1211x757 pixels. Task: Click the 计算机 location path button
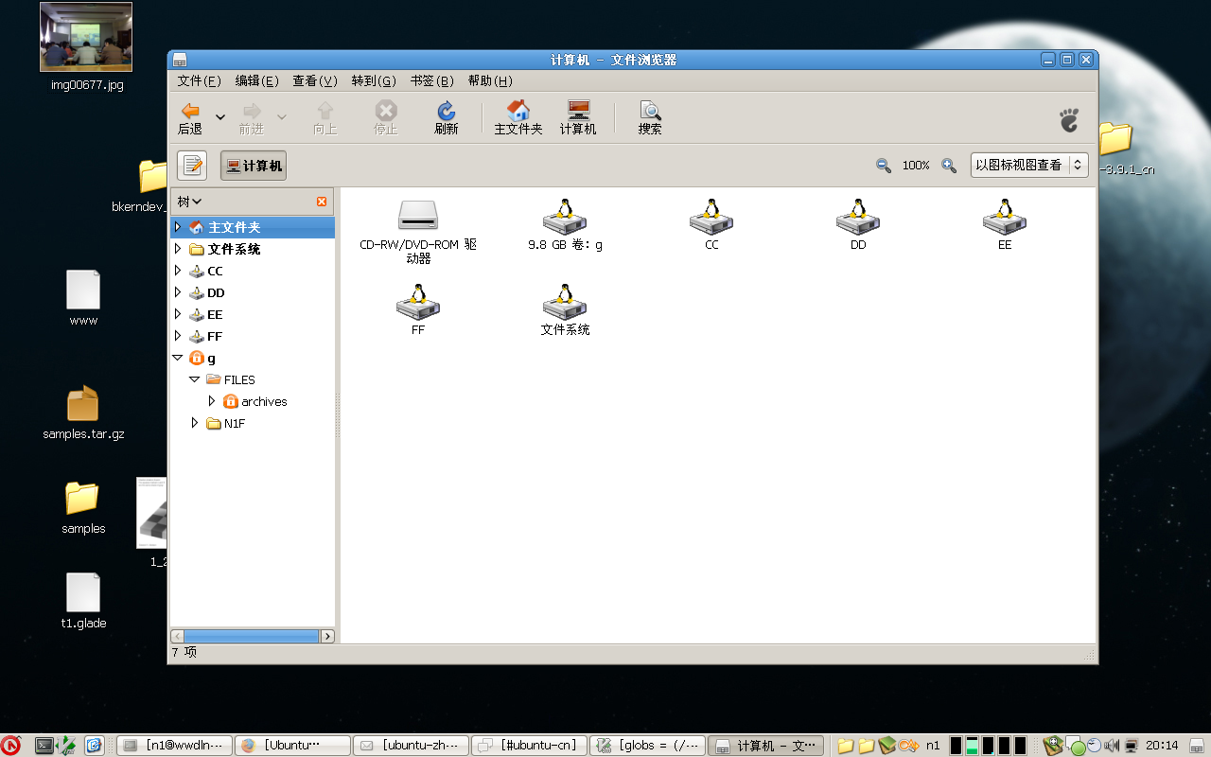click(254, 166)
